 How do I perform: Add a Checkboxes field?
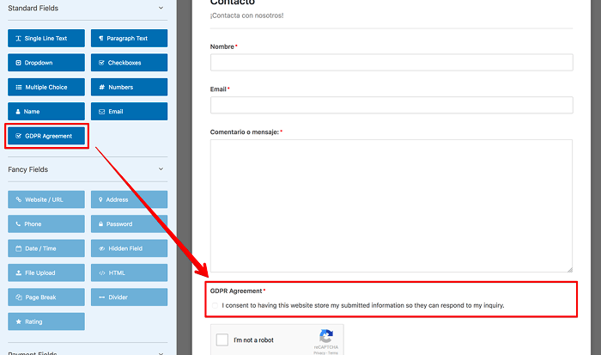(x=129, y=63)
